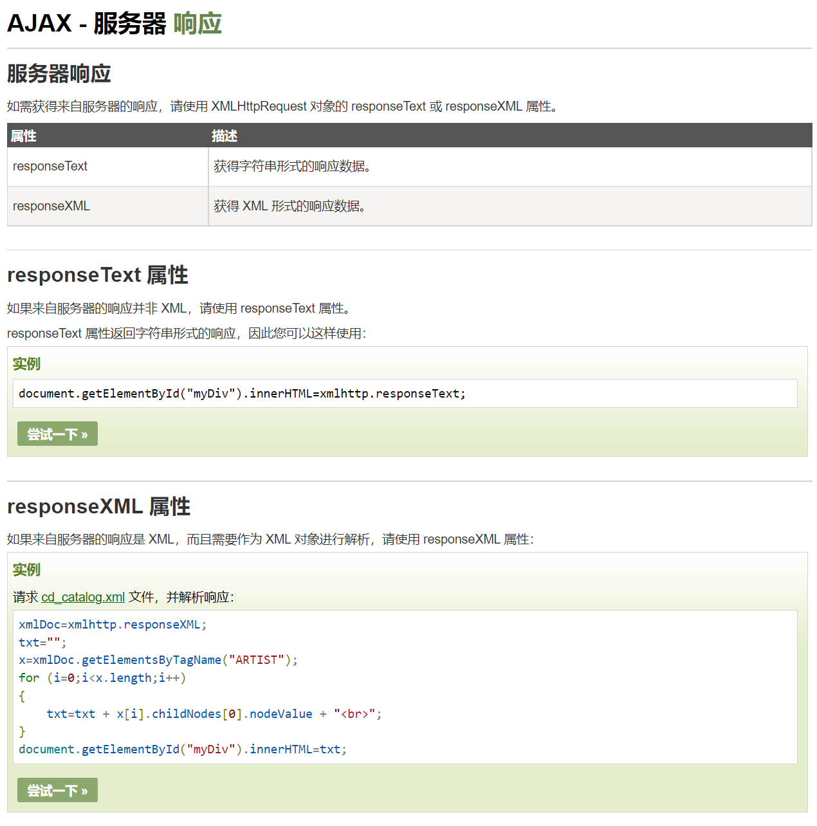
Task: Click the responseXML 属性 heading
Action: (x=99, y=506)
